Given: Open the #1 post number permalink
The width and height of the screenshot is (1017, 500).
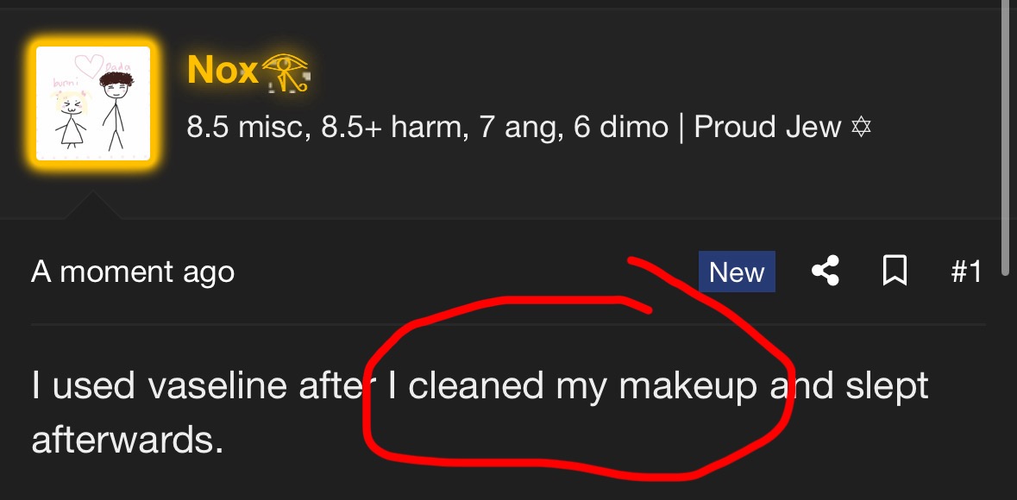Looking at the screenshot, I should pos(966,271).
